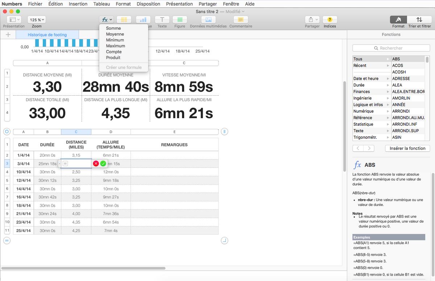
Task: Open the Partager share dropdown
Action: coord(312,20)
